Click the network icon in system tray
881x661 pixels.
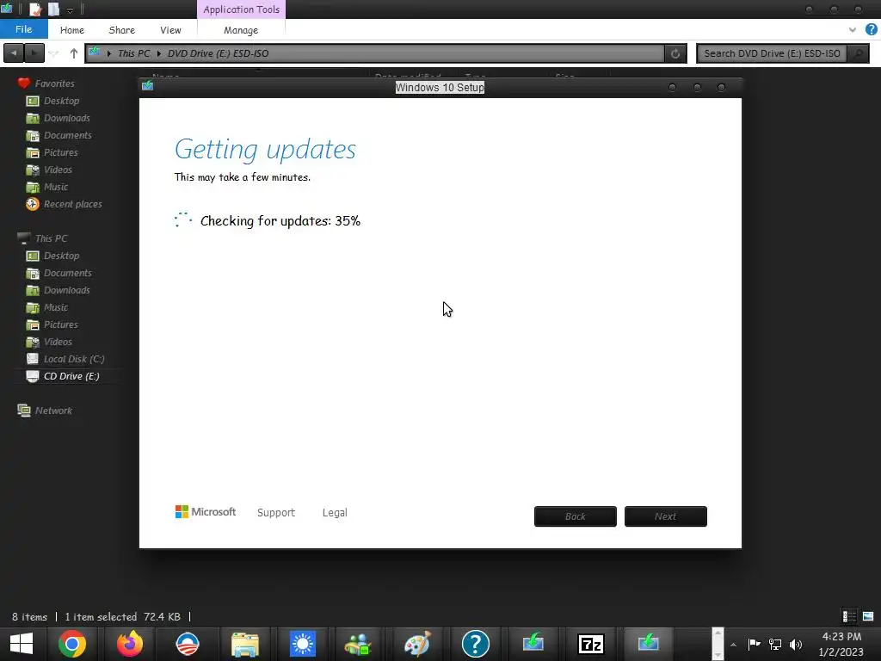coord(775,644)
